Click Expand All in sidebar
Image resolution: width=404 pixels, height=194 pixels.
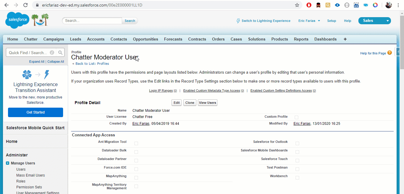(x=37, y=62)
